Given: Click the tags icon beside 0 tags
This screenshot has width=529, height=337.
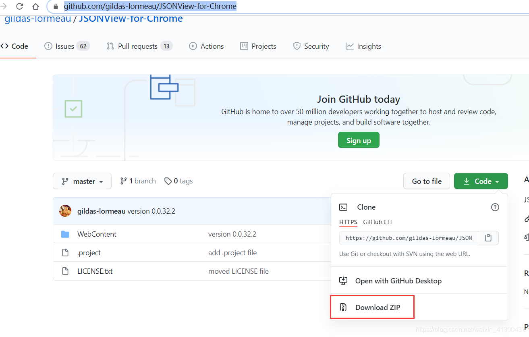Looking at the screenshot, I should (168, 181).
